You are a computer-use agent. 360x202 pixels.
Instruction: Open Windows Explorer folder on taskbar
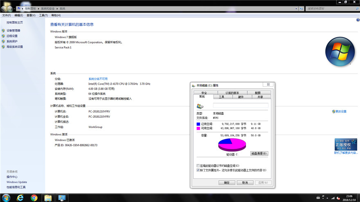tap(48, 198)
